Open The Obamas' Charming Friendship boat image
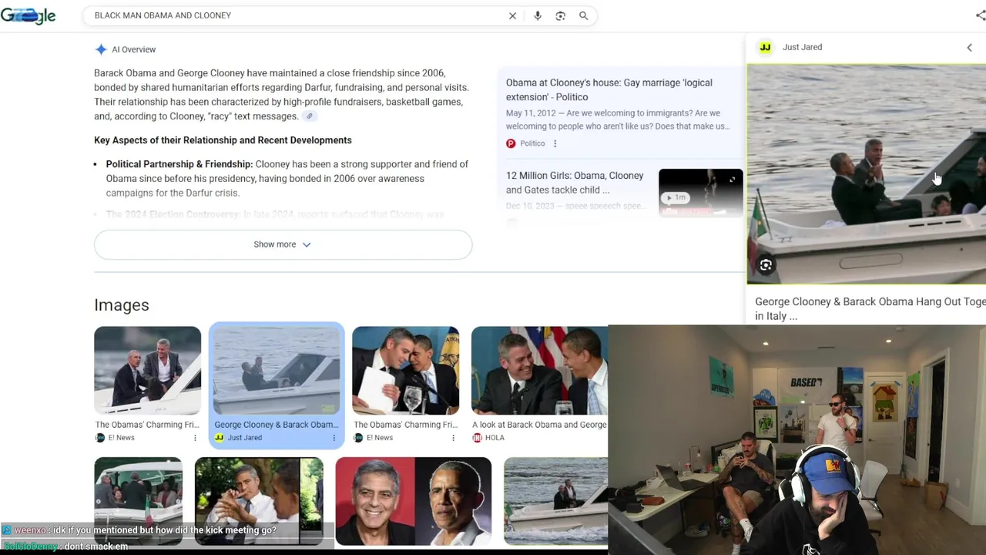 [x=147, y=371]
